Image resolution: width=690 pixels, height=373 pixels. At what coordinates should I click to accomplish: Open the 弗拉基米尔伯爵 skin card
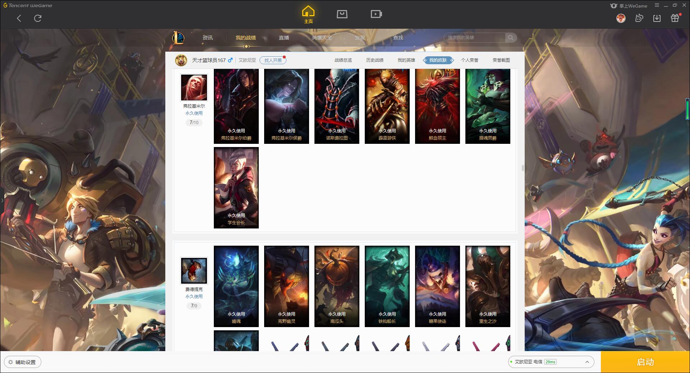tap(236, 106)
